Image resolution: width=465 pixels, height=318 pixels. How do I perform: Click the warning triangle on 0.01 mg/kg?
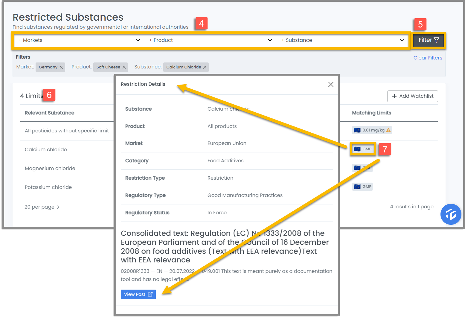coord(388,130)
